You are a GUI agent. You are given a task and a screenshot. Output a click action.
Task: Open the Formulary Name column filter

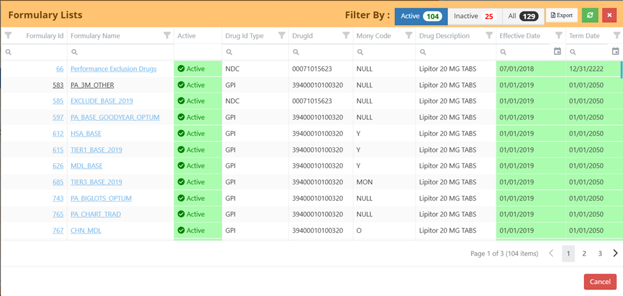tap(167, 36)
